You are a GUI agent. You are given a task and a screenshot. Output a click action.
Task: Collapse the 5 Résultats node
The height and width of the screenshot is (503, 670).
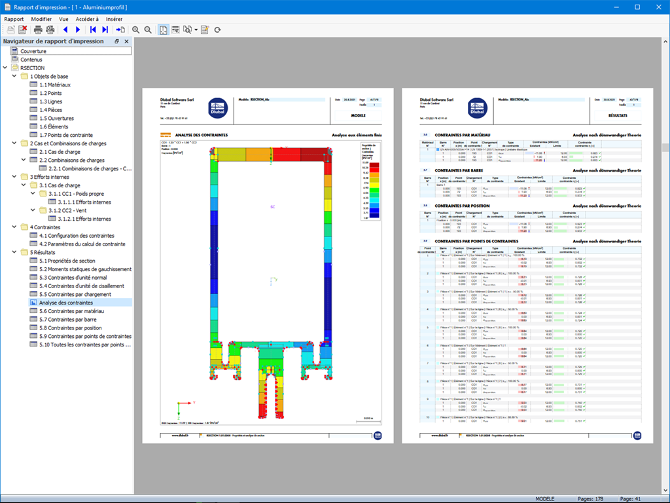coord(14,252)
